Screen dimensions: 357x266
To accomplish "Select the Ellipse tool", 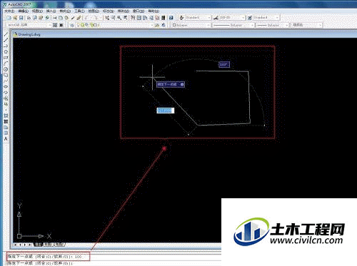I will [x=6, y=86].
